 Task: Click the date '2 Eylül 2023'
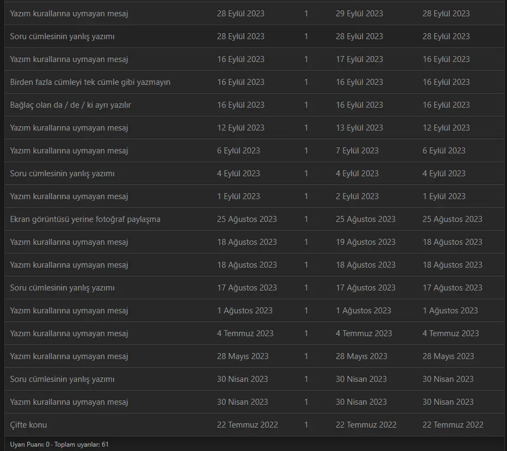[x=357, y=196]
